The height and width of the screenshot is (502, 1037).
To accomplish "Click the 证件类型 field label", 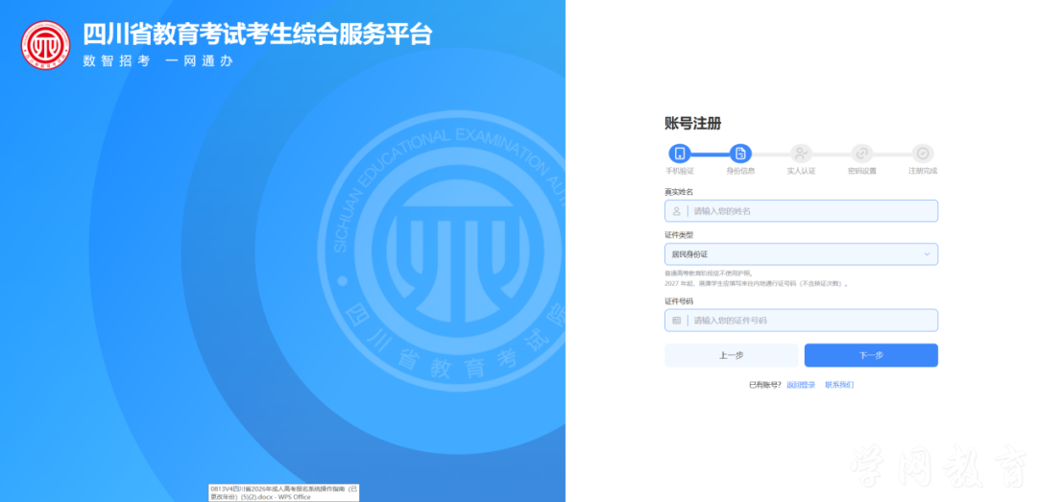I will click(x=679, y=235).
